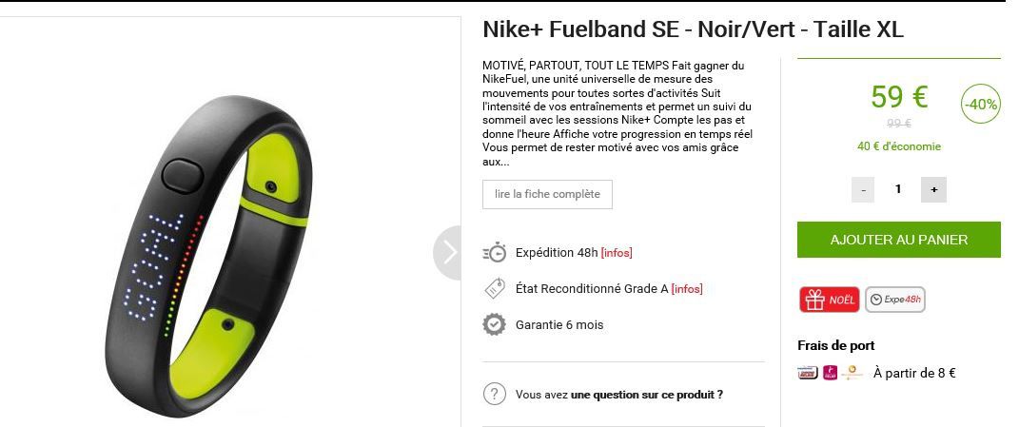Click the quantity field showing 1
This screenshot has width=1019, height=427.
898,190
